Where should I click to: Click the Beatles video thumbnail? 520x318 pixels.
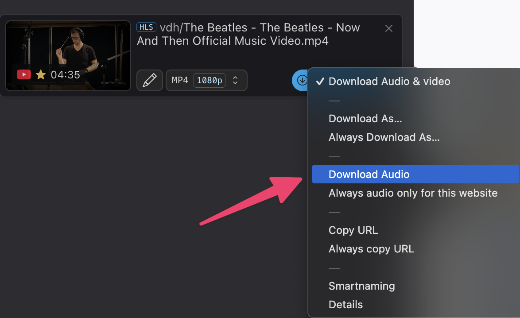pos(68,56)
